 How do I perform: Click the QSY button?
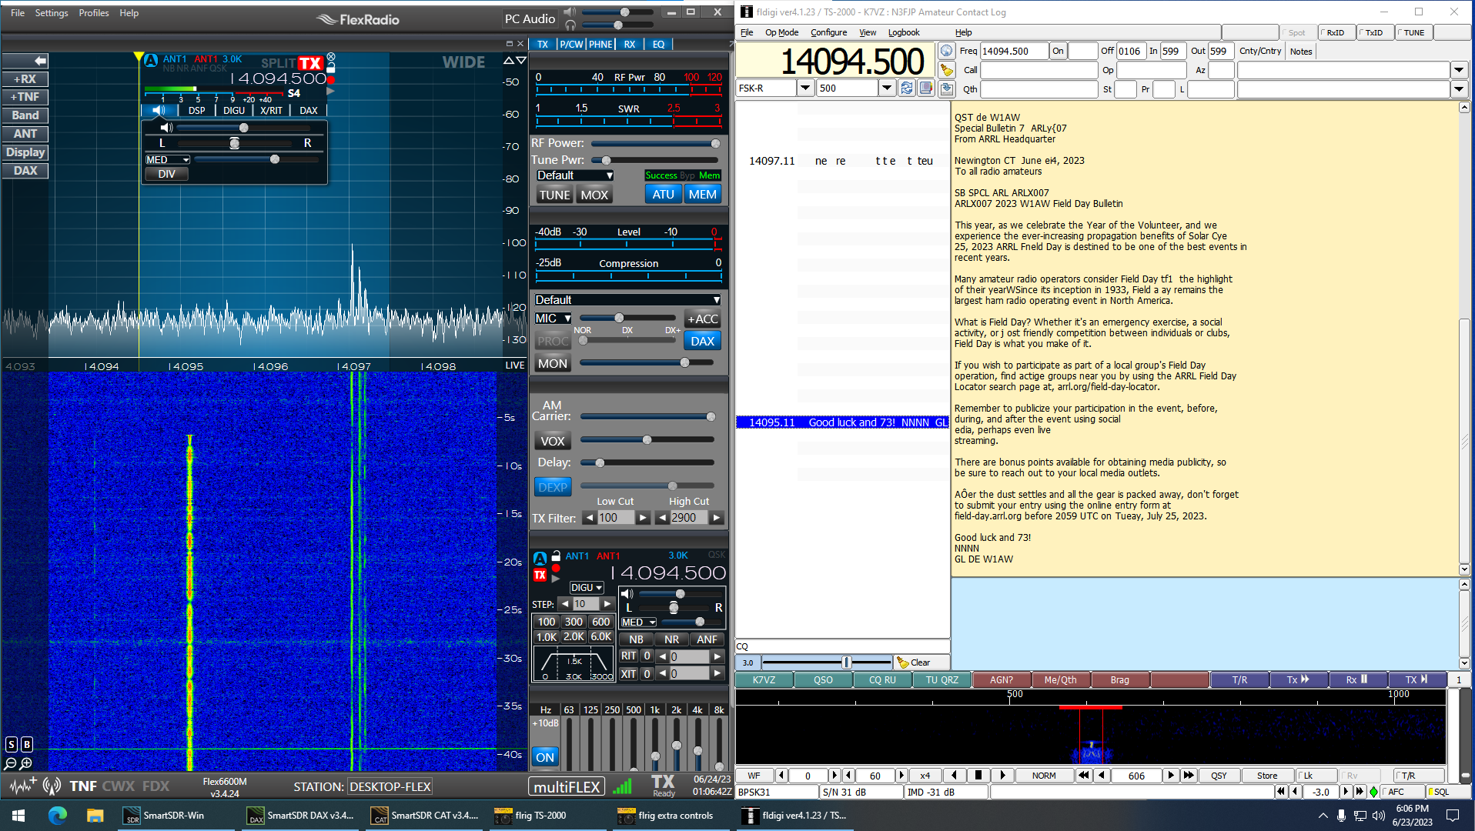(x=1219, y=776)
